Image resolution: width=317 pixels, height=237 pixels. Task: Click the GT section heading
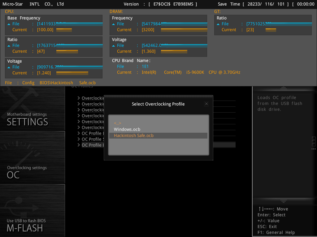click(217, 11)
